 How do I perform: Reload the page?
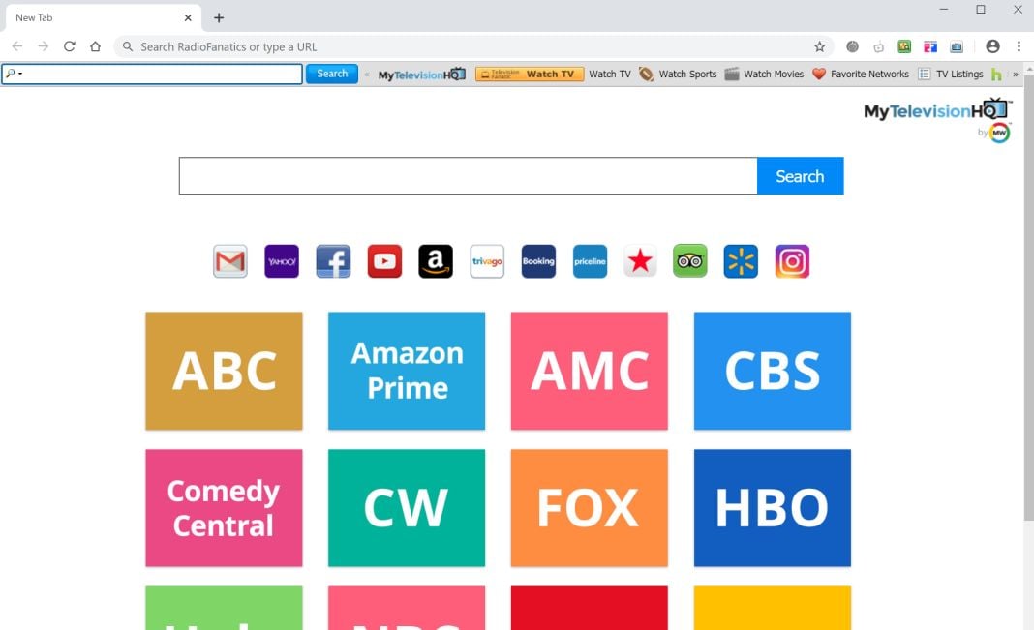click(70, 46)
